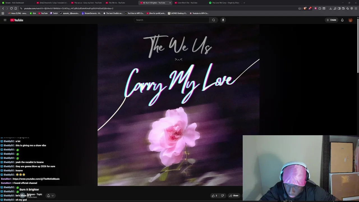Switch to thrsomch / wisp tab
The image size is (359, 202).
(x=52, y=3)
